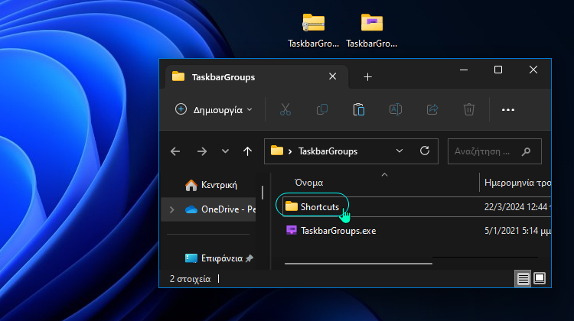Image resolution: width=574 pixels, height=321 pixels.
Task: Expand address bar history dropdown
Action: click(x=400, y=151)
